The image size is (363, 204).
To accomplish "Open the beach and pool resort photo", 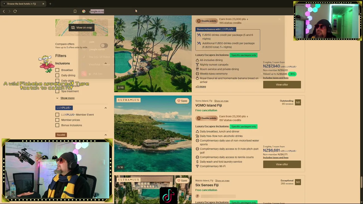I will click(153, 54).
